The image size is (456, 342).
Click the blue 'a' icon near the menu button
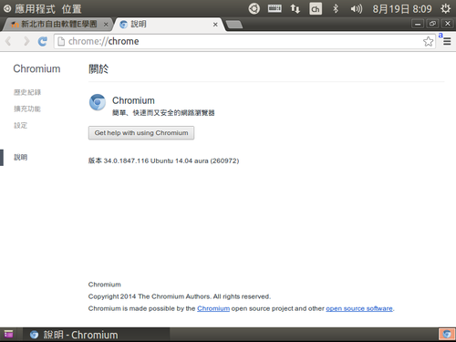pos(440,36)
